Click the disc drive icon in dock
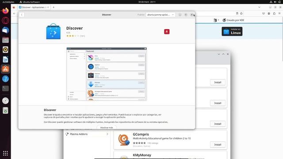 (5, 101)
